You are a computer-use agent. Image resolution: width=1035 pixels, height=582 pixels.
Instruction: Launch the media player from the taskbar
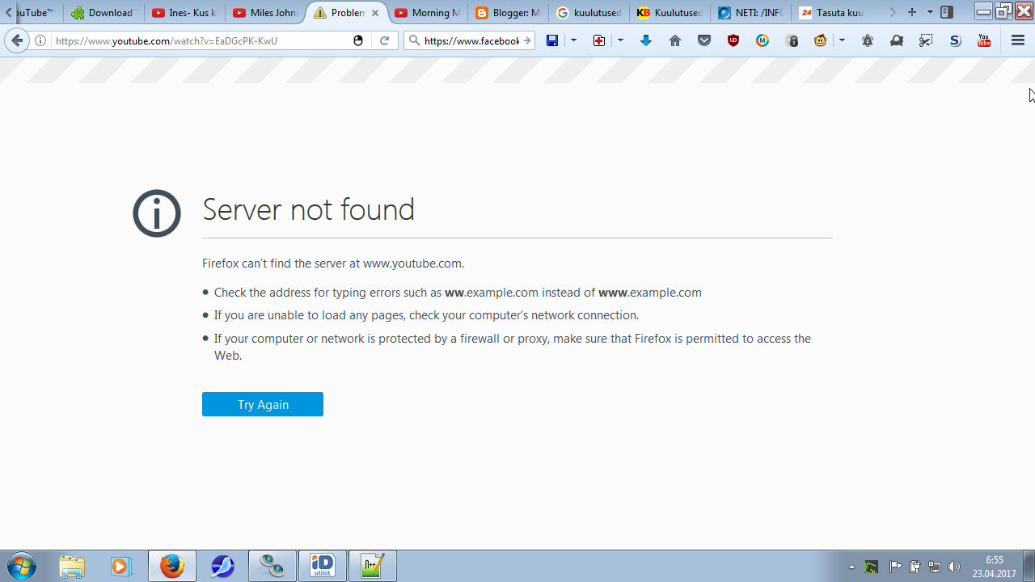tap(121, 566)
